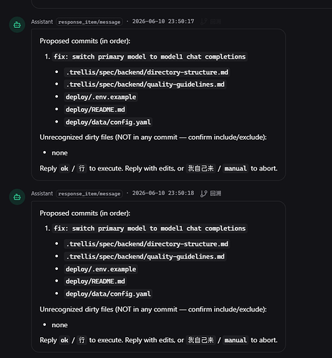Click the response_item/message badge of the 23:50:17 message
This screenshot has height=358, width=332.
coord(89,21)
